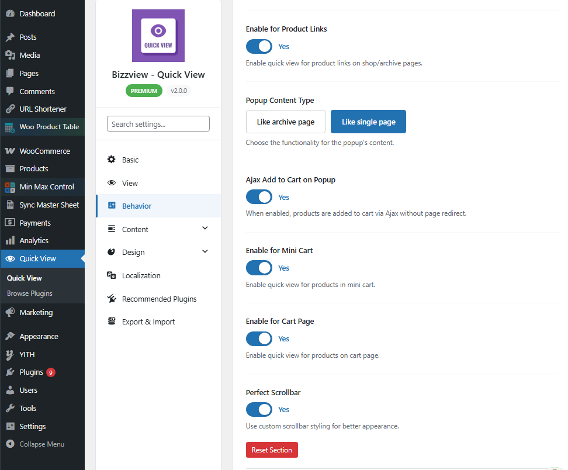Screen dimensions: 568x470
Task: Click the Localization translate icon
Action: coord(111,275)
